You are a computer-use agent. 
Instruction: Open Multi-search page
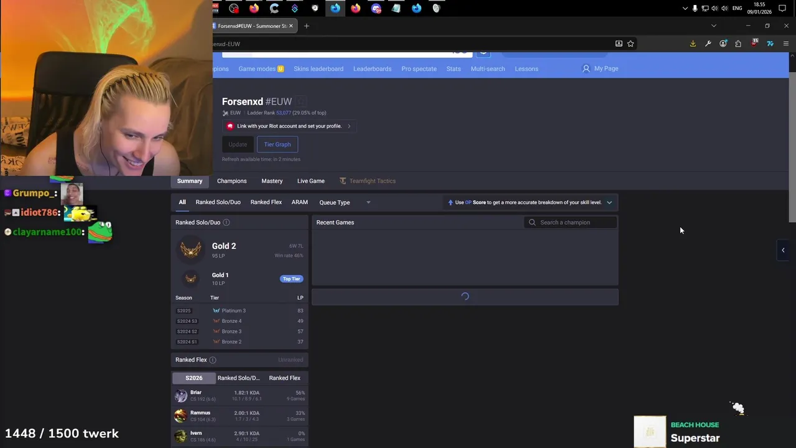pos(488,68)
